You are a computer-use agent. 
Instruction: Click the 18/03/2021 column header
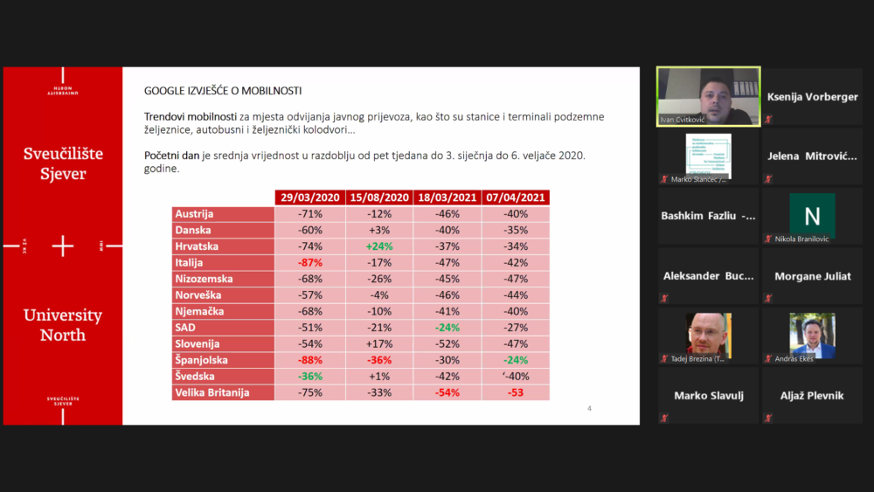point(447,197)
